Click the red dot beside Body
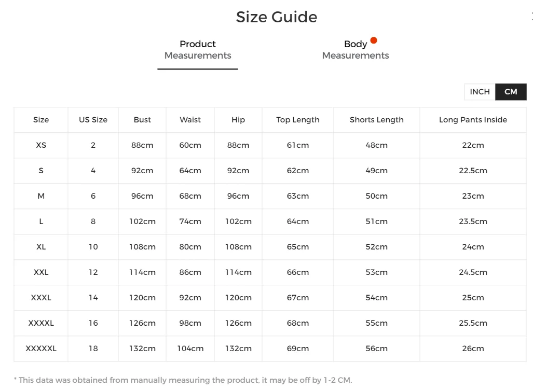The height and width of the screenshot is (389, 533). coord(374,40)
